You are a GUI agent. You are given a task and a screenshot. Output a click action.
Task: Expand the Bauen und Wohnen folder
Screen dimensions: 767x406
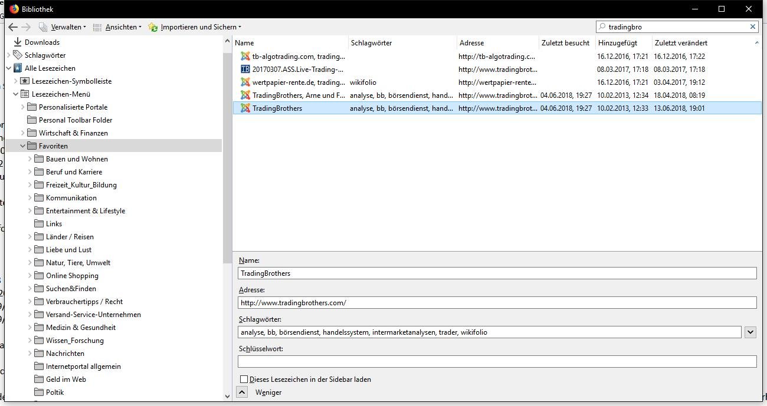pos(30,159)
